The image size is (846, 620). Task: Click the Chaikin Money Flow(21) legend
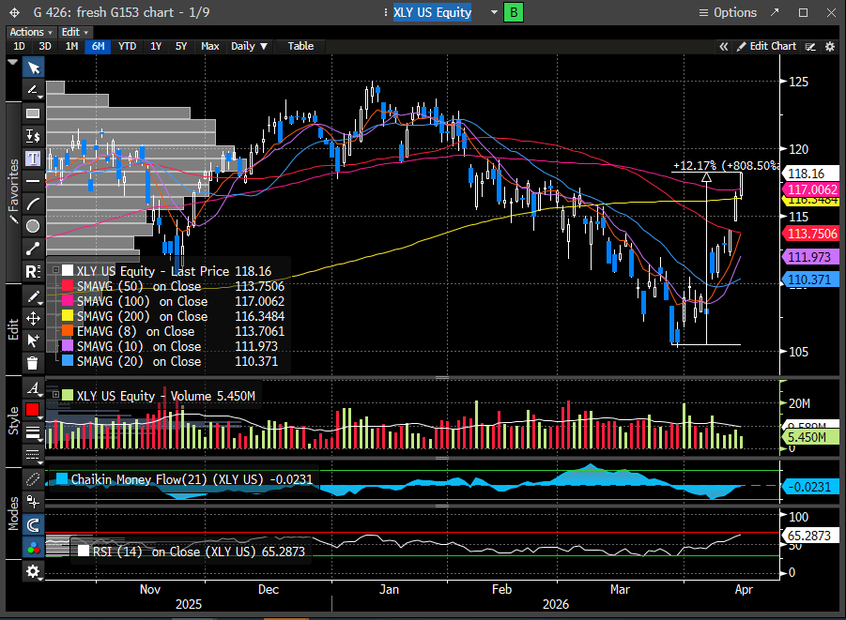[184, 479]
